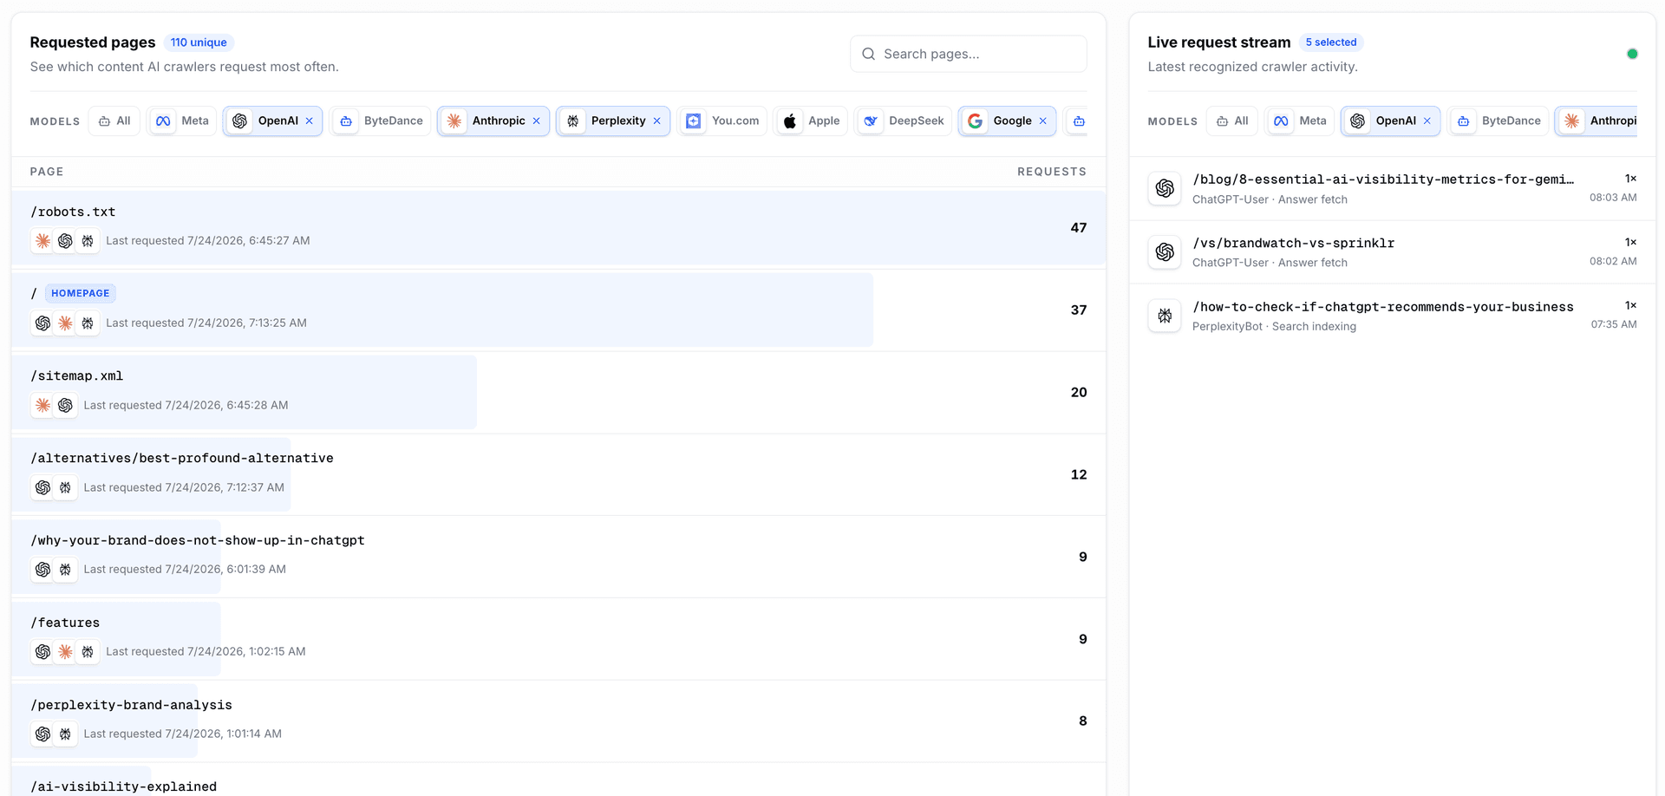Click the HOMEPAGE badge
Viewport: 1665px width, 796px height.
[x=81, y=293]
